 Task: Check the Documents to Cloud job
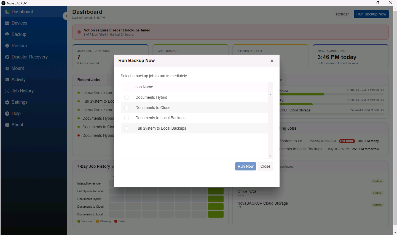[x=127, y=108]
